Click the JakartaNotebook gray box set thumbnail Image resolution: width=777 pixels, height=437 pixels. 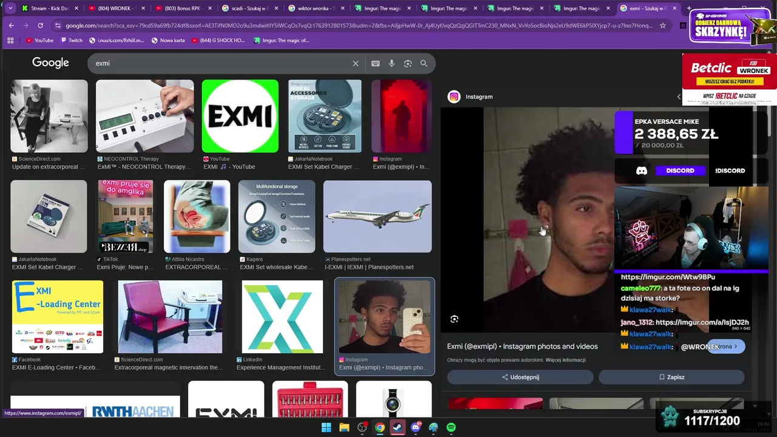(x=49, y=216)
